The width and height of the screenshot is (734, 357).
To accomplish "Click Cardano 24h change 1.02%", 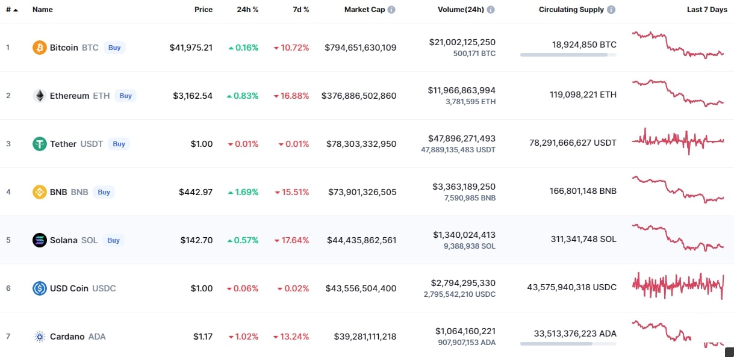I will pyautogui.click(x=243, y=337).
